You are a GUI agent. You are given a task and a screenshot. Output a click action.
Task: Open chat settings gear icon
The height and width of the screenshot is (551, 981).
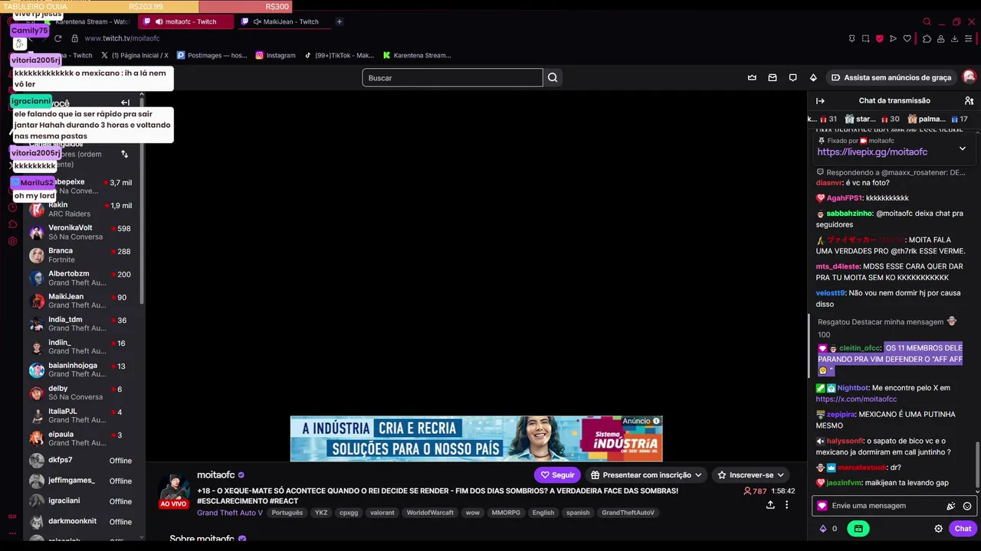click(x=938, y=528)
